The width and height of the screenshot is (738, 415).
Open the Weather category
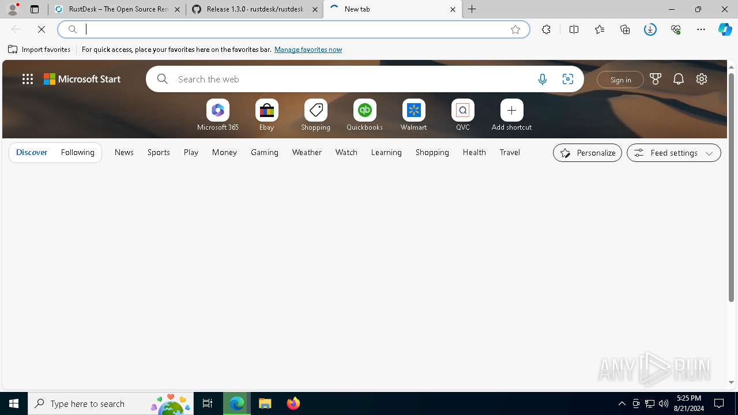[x=307, y=152]
